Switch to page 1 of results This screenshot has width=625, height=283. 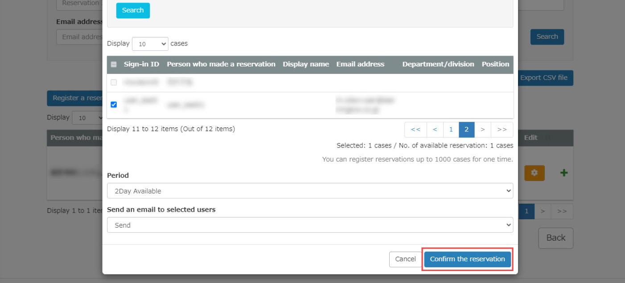coord(451,130)
